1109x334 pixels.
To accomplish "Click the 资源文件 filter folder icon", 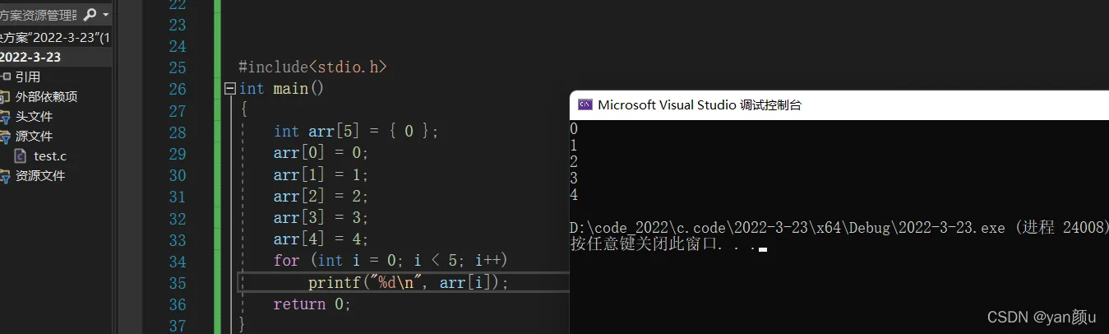I will point(6,175).
